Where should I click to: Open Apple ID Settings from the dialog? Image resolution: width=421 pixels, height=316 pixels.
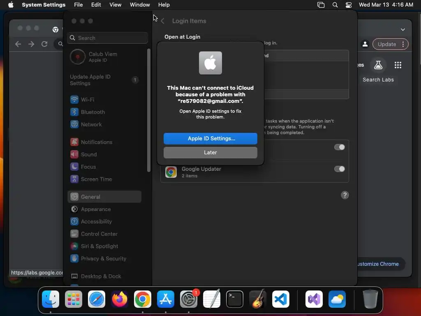pyautogui.click(x=210, y=139)
